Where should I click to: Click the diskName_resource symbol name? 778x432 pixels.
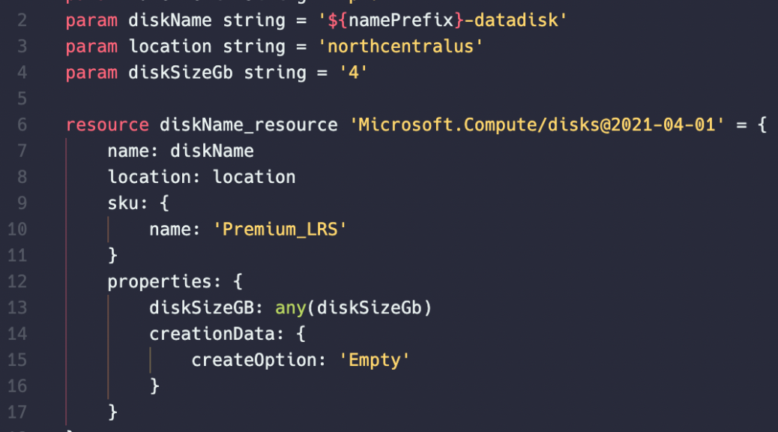click(249, 125)
